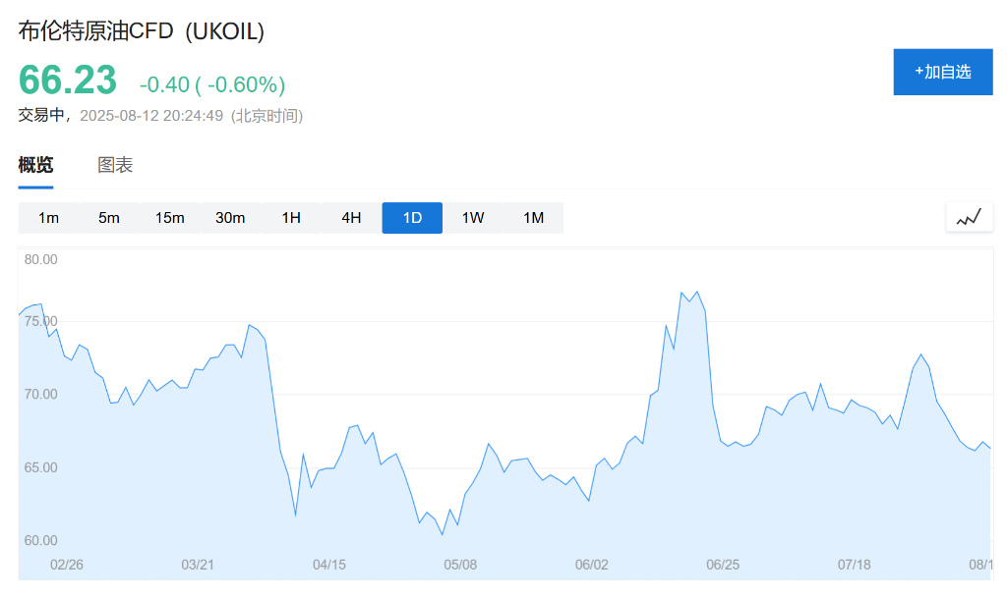Click the -0.40 (-0.60%) change value

[x=212, y=84]
